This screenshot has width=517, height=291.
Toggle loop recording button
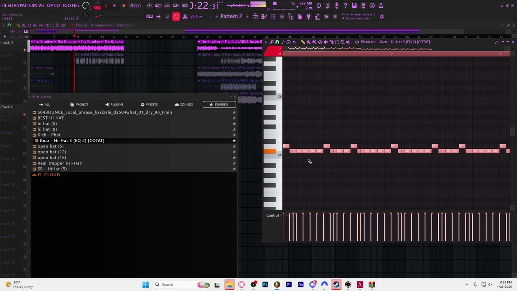click(x=185, y=6)
